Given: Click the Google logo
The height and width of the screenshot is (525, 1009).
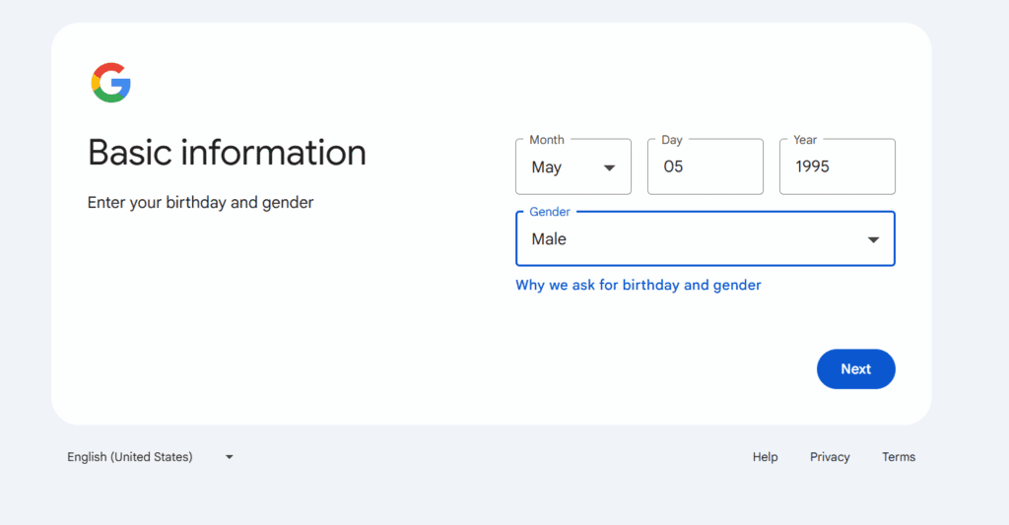Looking at the screenshot, I should pos(111,83).
